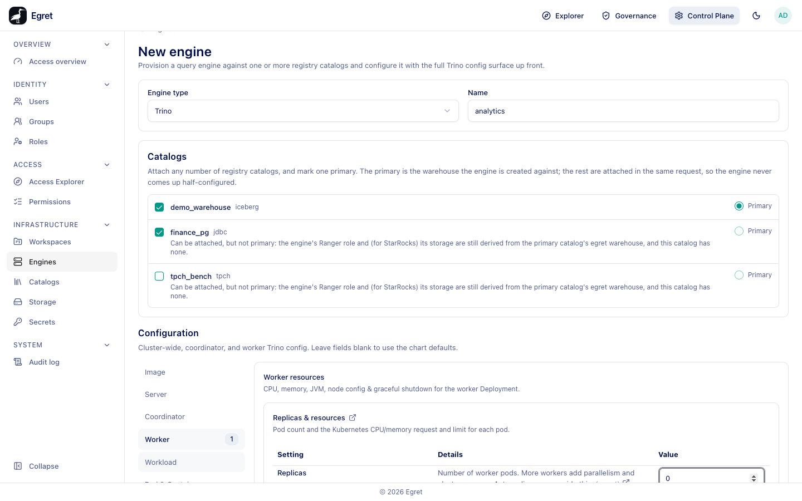Collapse the ACCESS sidebar section
The image size is (802, 501).
coord(107,165)
